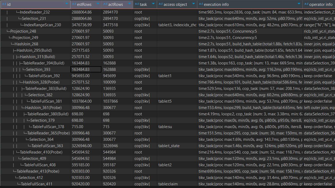The image size is (335, 188).
Task: Click execution info starting time:985.3ms, loops:2836
Action: (250, 12)
